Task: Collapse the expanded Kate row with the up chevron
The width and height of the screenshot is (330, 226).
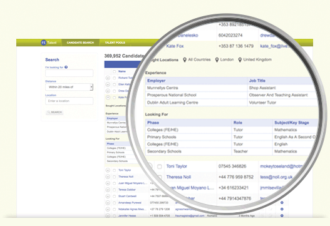Action: [x=108, y=98]
